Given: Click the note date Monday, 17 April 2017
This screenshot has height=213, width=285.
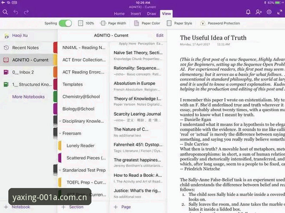Looking at the screenshot, I should coord(195,44).
